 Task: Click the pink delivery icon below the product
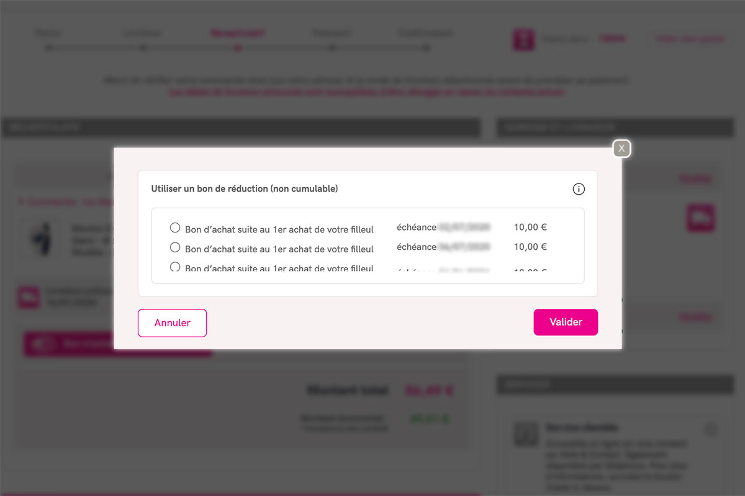coord(29,297)
